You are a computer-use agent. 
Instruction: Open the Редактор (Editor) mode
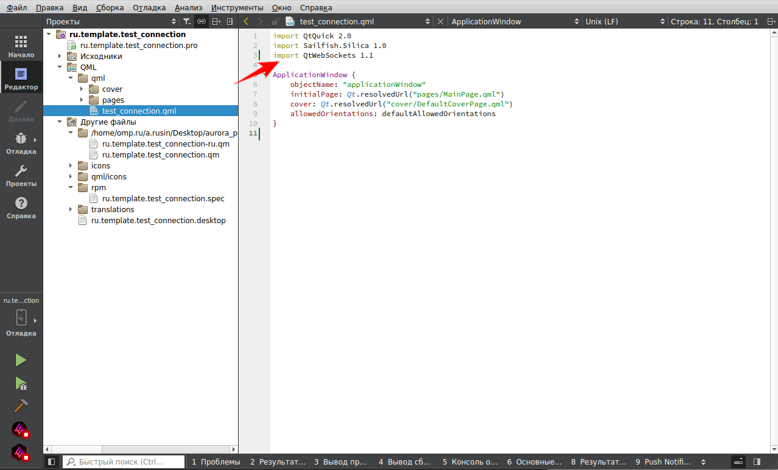(x=21, y=78)
